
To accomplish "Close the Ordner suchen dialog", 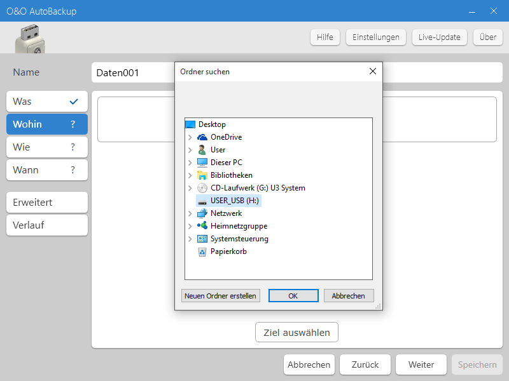I will pos(373,71).
